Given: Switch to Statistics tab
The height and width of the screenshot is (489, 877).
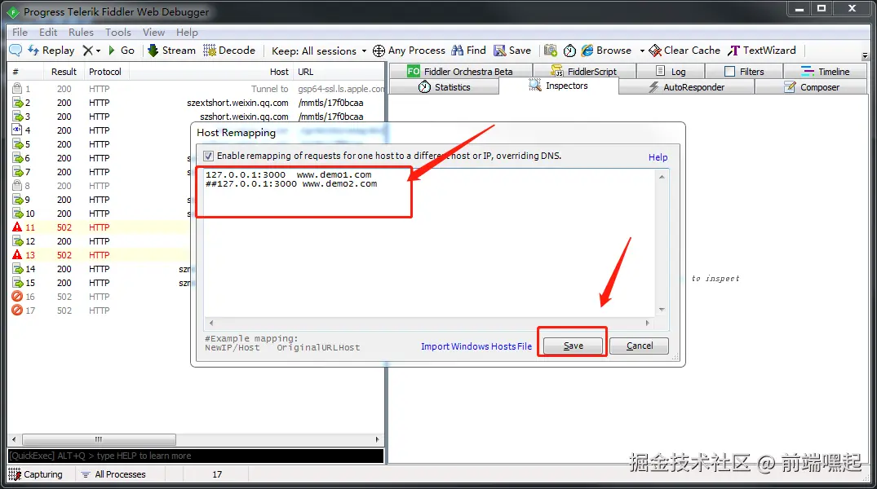Looking at the screenshot, I should [x=444, y=87].
